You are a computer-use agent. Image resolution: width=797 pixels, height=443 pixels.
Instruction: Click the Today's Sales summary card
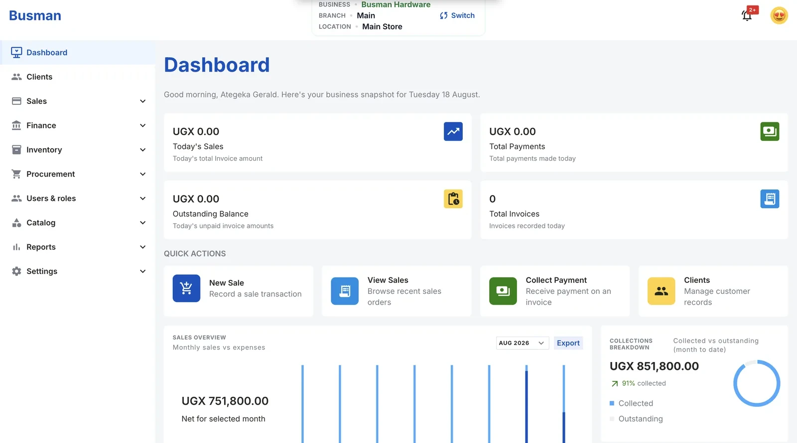point(318,143)
